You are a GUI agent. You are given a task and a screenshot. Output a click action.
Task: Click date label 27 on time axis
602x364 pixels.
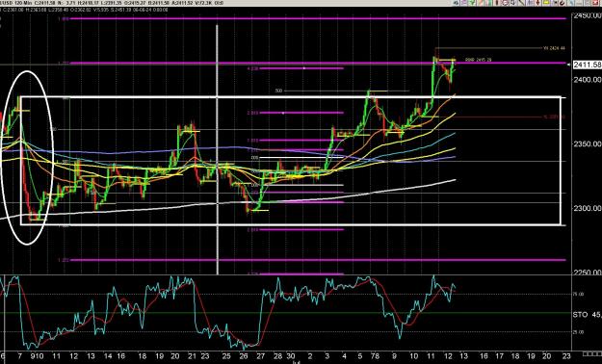pos(261,356)
